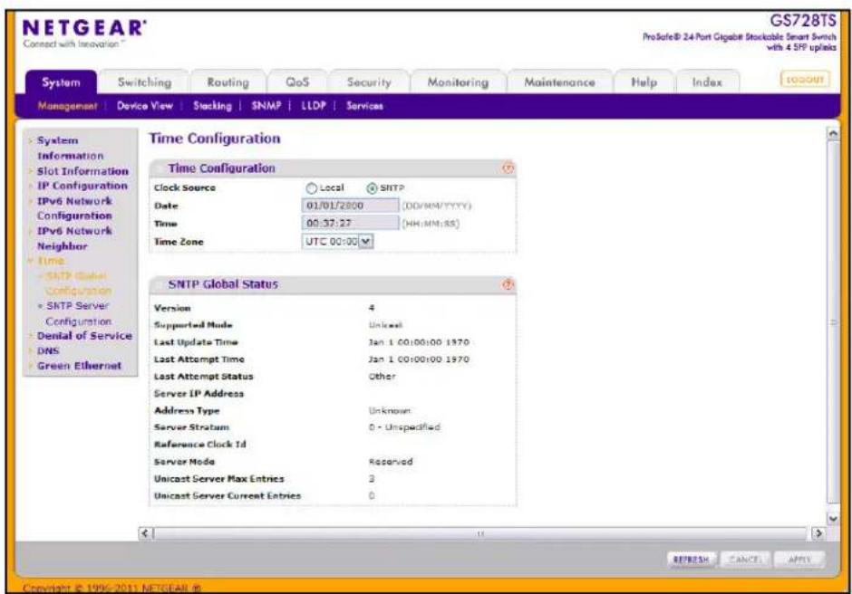
Task: Click the LOGOUT button
Action: click(x=805, y=80)
